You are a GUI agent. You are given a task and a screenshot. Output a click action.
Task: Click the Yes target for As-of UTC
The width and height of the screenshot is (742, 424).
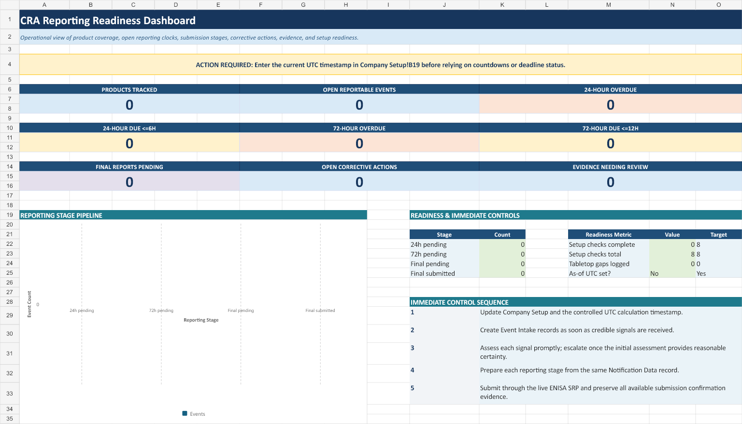click(x=719, y=273)
